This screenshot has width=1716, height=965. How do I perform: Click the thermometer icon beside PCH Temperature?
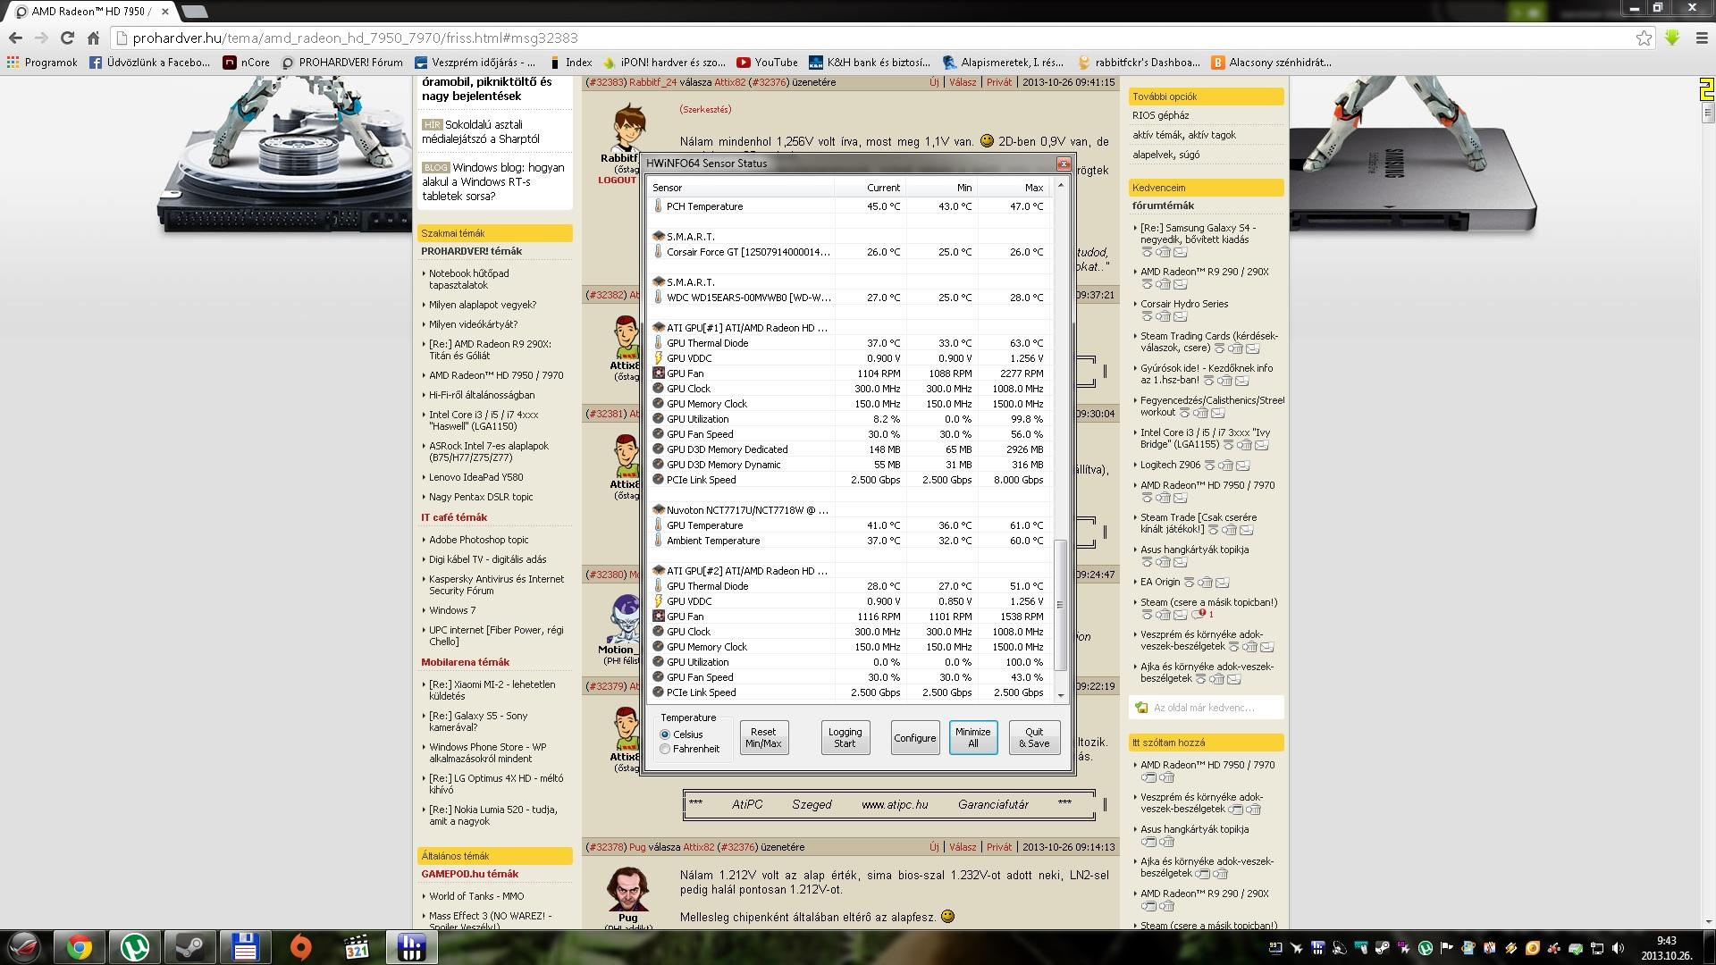(x=658, y=206)
